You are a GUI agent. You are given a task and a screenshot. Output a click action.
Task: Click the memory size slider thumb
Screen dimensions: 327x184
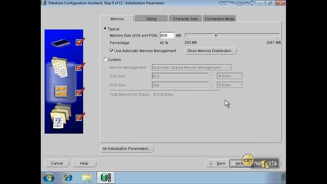click(x=216, y=35)
